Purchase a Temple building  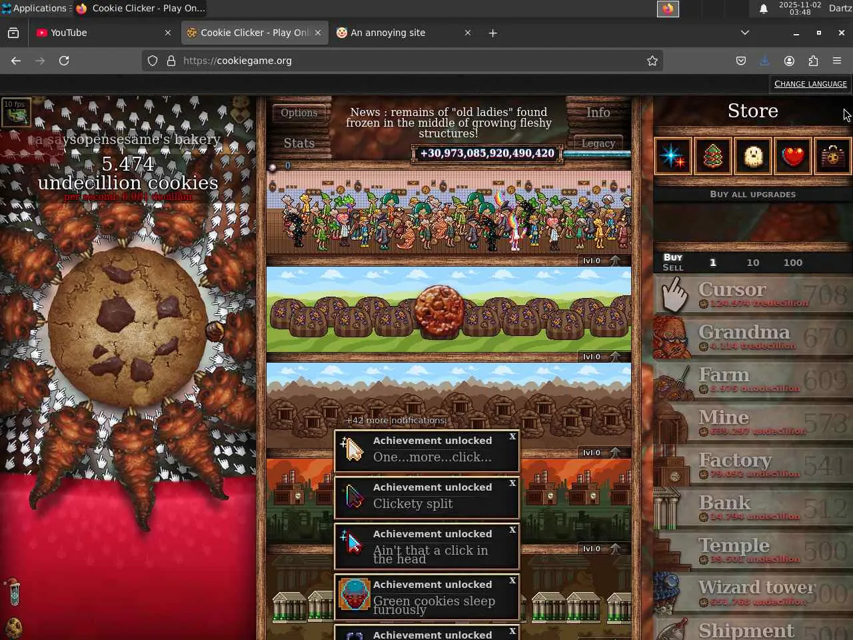click(x=753, y=551)
